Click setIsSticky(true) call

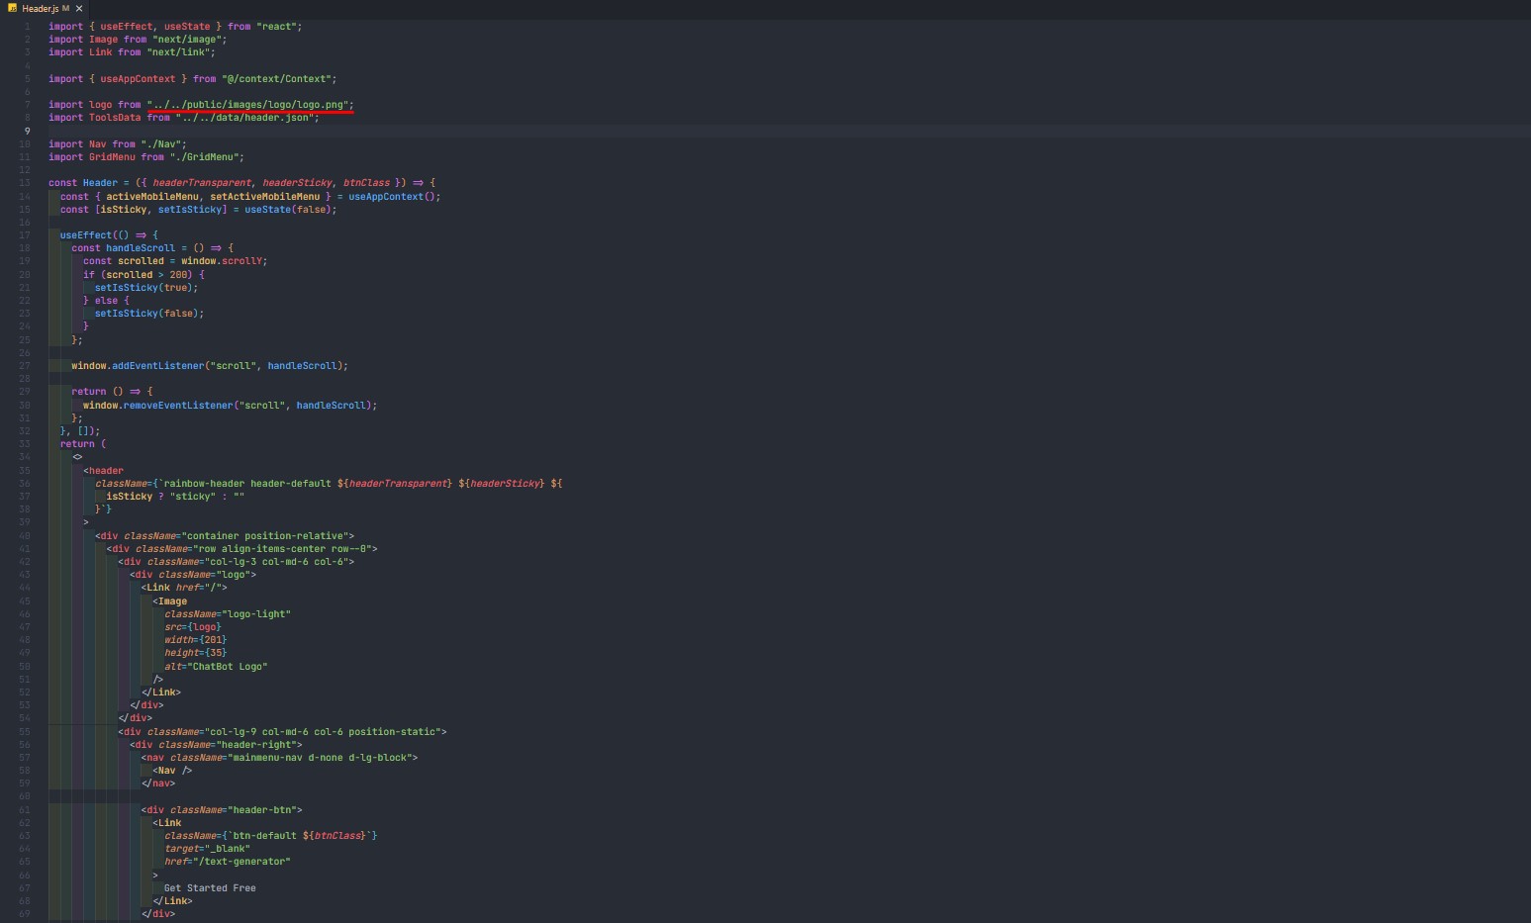click(x=146, y=288)
